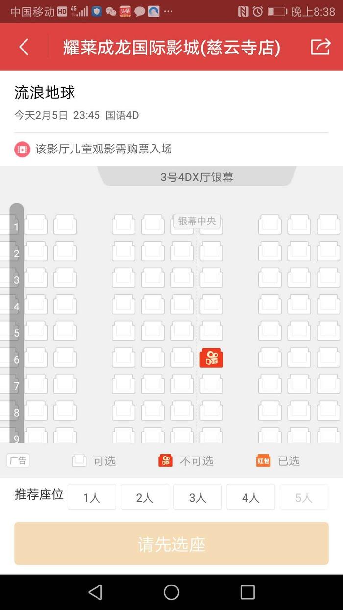This screenshot has height=610, width=343.
Task: Tap the red video icon beside children notice
Action: 22,149
